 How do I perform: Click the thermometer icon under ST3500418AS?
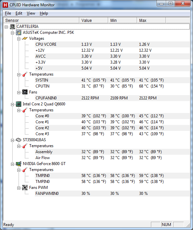[25, 146]
